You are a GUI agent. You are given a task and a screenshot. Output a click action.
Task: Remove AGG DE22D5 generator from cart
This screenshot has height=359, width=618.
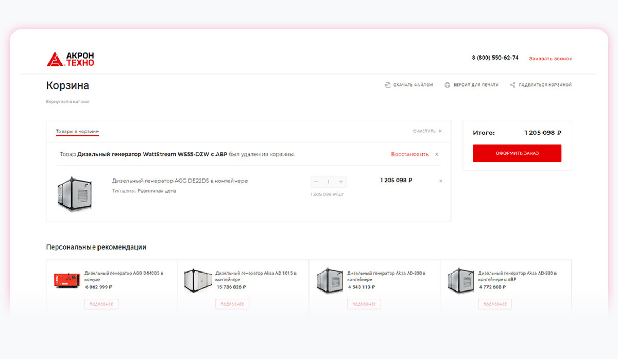click(x=440, y=181)
